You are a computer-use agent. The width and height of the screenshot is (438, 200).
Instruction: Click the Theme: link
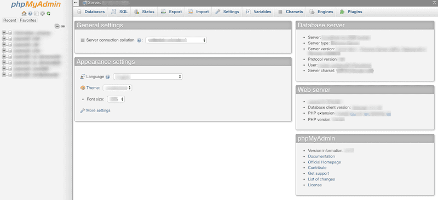(93, 88)
